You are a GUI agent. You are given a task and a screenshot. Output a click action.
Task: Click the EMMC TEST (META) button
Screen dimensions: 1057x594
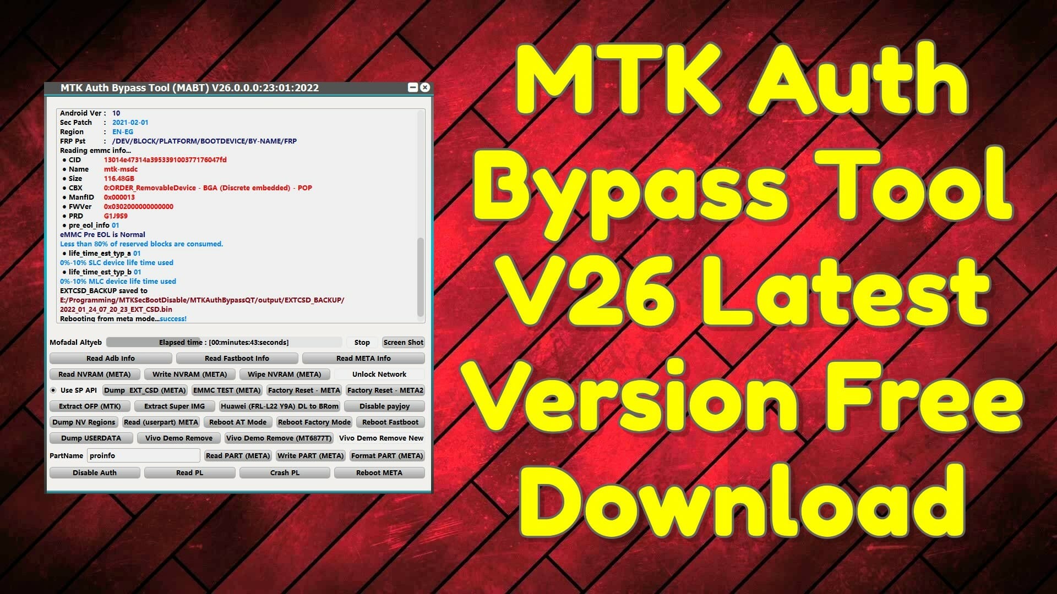[226, 389]
